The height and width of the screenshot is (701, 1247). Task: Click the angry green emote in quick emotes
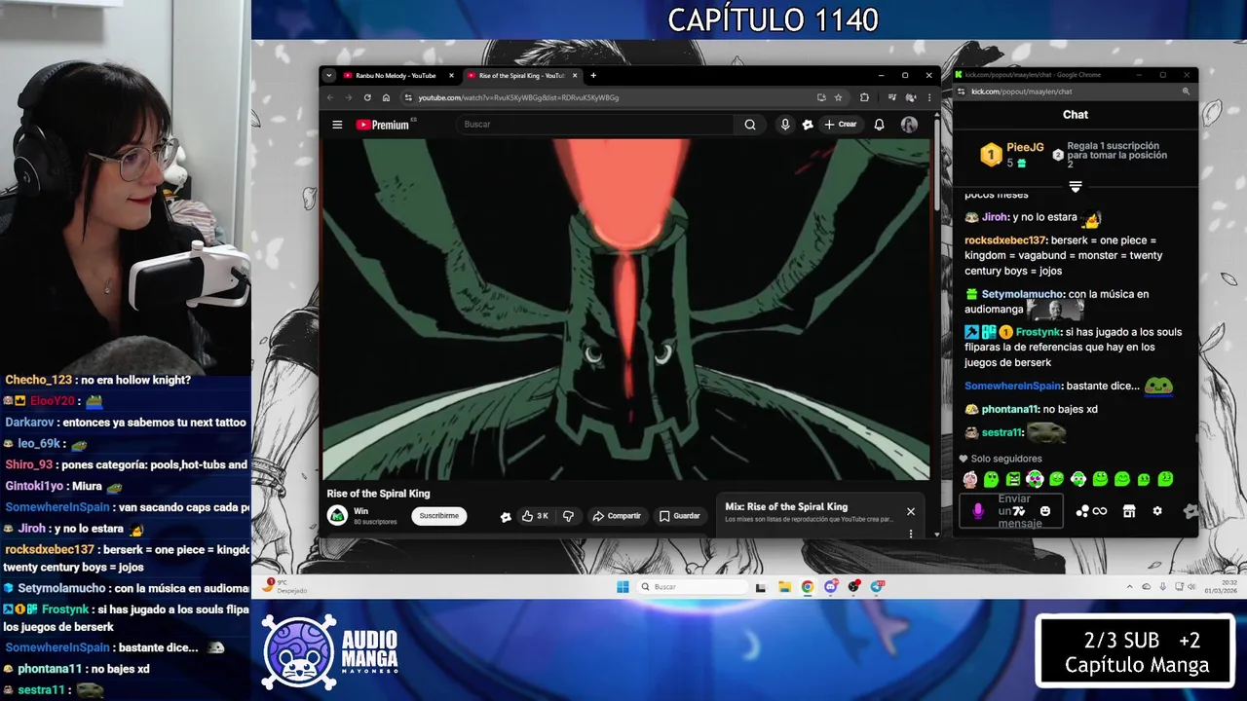(1013, 479)
